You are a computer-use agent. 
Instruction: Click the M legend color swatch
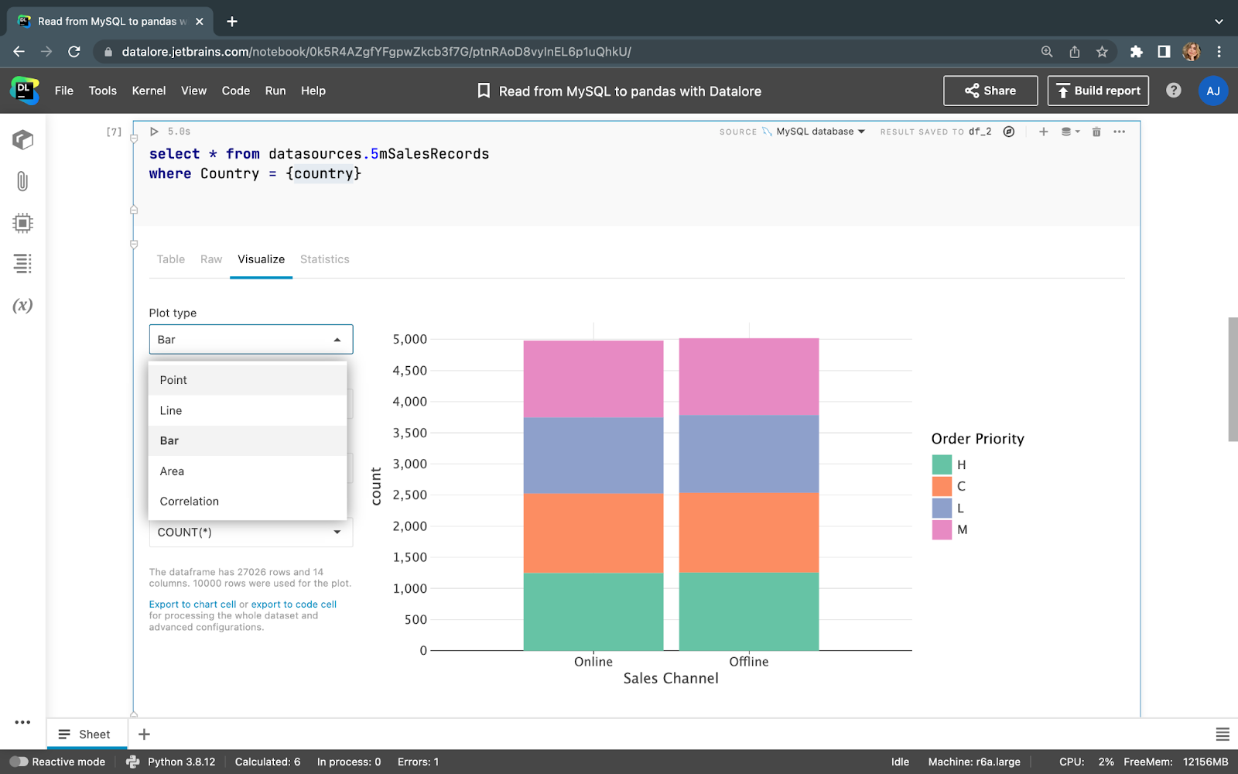[942, 529]
